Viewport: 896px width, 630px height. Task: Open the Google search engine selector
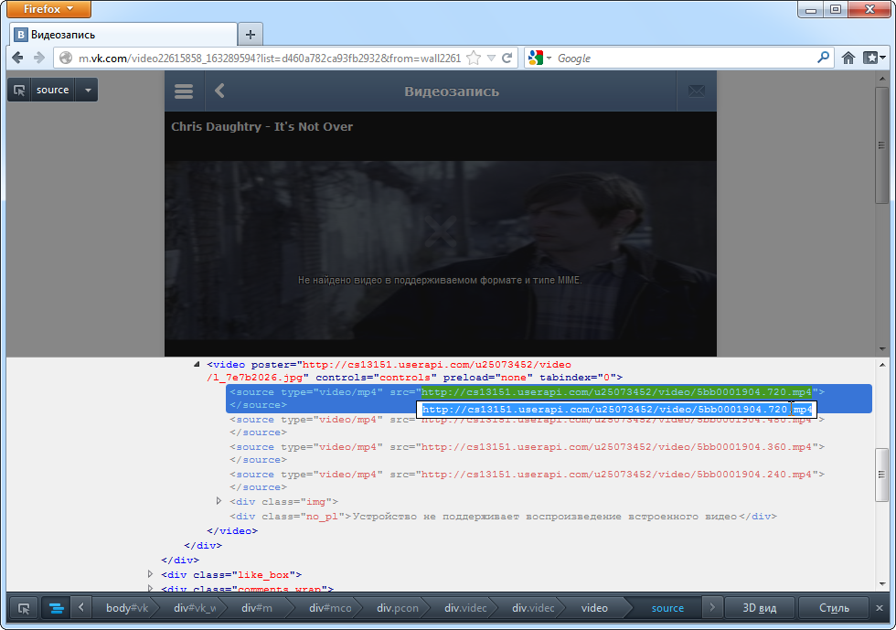point(539,58)
